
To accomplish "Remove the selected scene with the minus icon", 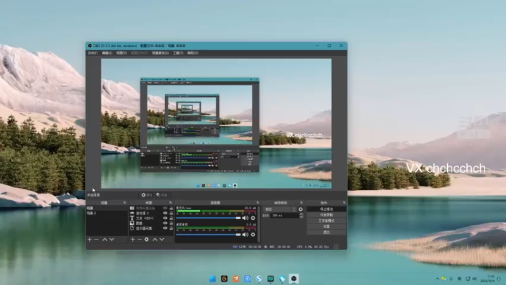I will pos(97,239).
